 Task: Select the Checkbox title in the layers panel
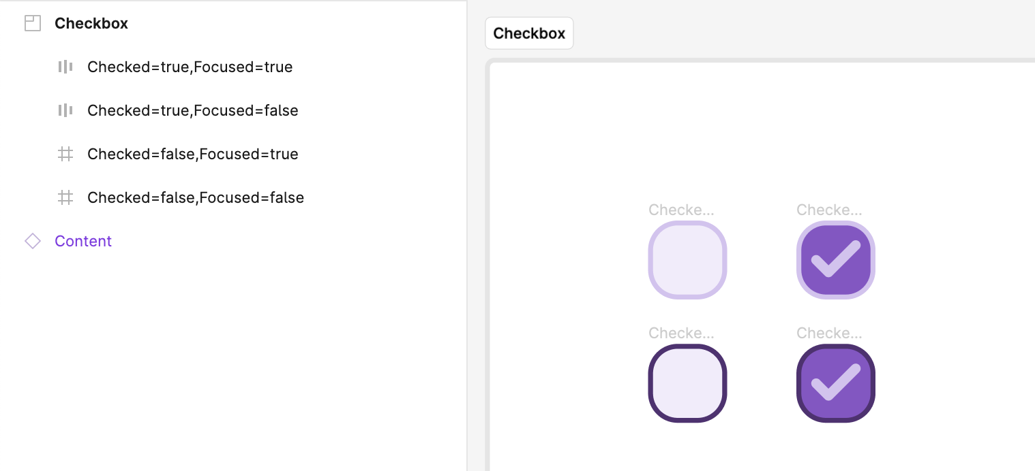[91, 22]
